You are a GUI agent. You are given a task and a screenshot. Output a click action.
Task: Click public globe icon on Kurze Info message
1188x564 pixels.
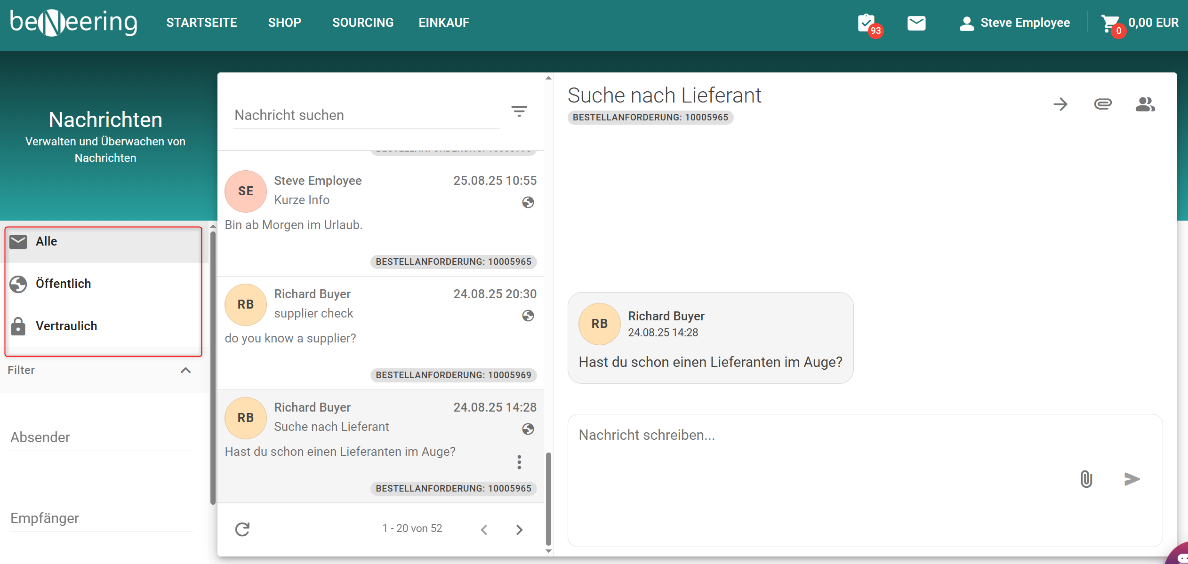(x=528, y=202)
